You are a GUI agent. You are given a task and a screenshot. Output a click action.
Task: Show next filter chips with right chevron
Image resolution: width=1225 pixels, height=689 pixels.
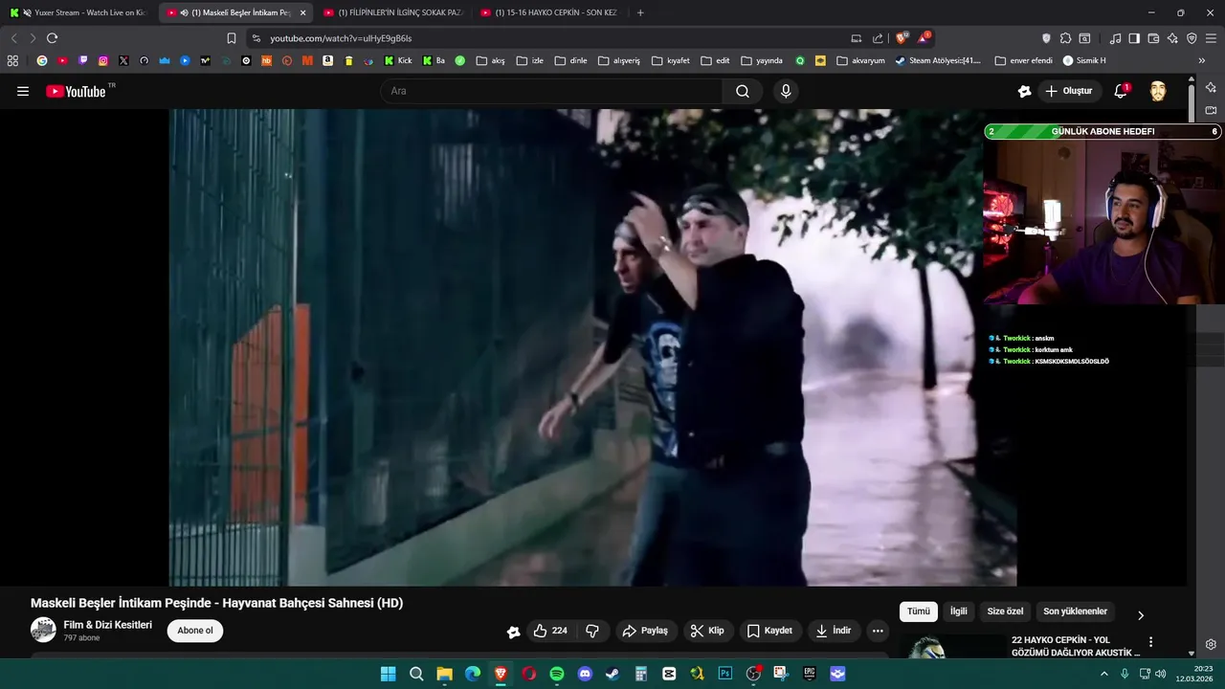tap(1140, 615)
